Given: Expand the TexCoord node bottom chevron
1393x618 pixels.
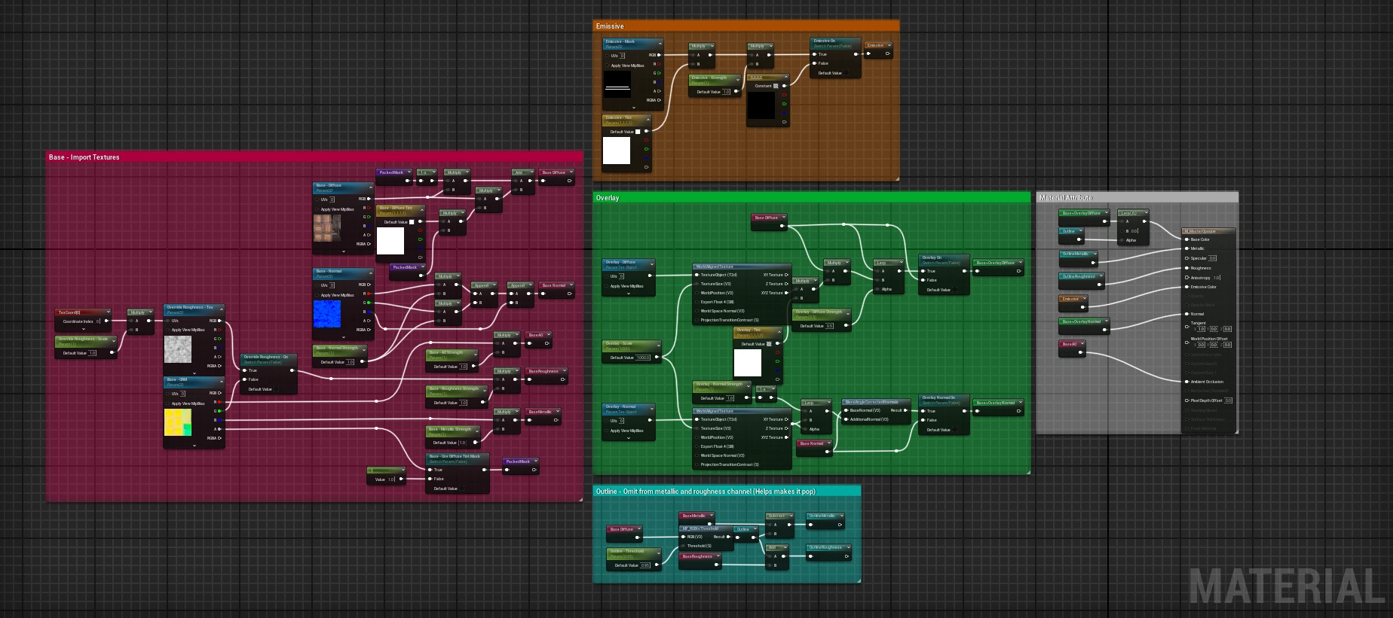Looking at the screenshot, I should (84, 330).
